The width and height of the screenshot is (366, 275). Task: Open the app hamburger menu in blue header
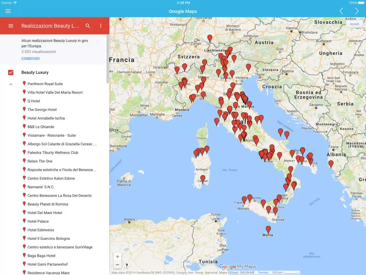(x=8, y=11)
